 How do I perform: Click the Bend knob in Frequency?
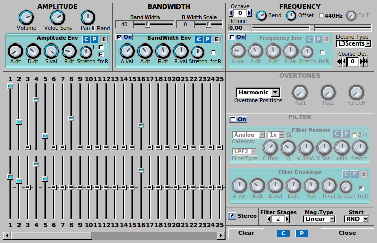(x=262, y=16)
